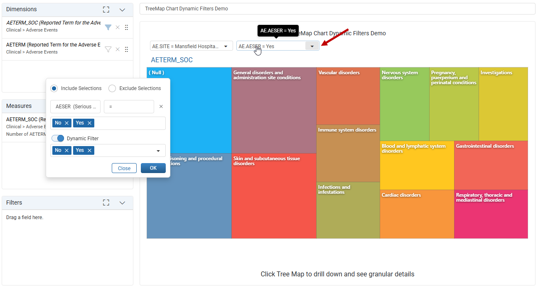Remove the AETERM dimension with orange X
The width and height of the screenshot is (538, 288).
click(x=118, y=49)
